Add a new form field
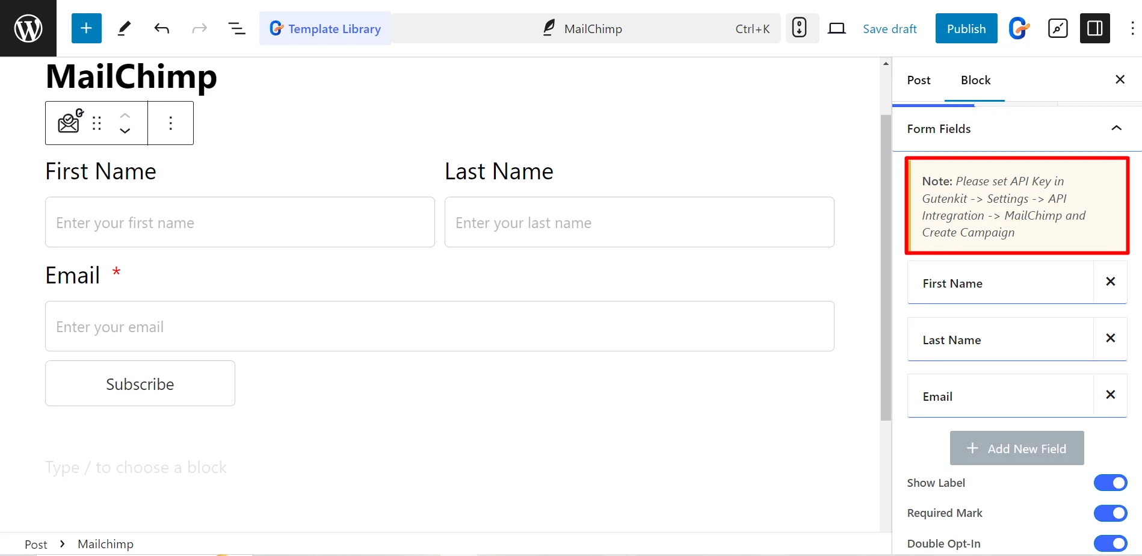The height and width of the screenshot is (556, 1142). point(1017,448)
